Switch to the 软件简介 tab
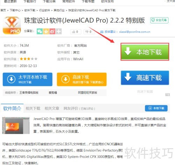This screenshot has height=166, width=175. tap(12, 108)
